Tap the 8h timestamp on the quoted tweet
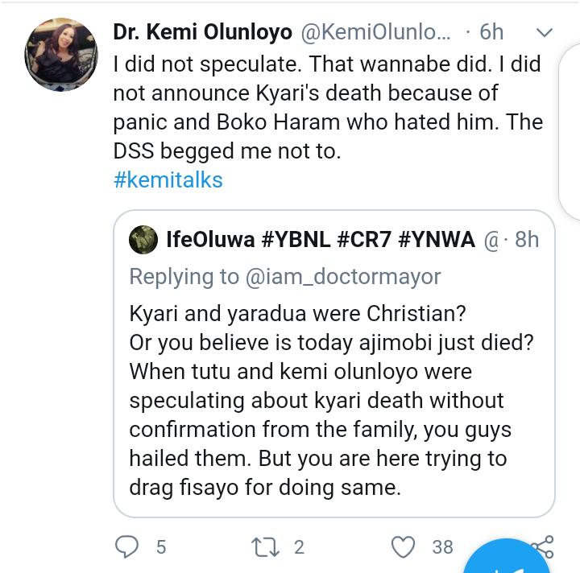The height and width of the screenshot is (573, 580). 527,240
